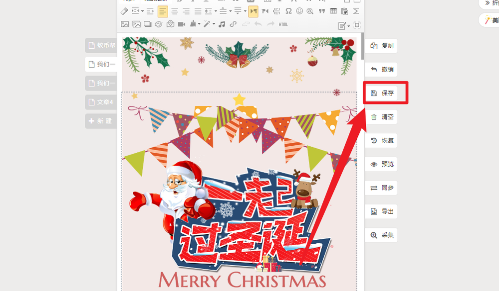Screen dimensions: 499x291
Task: Open the search and replace tool
Action: tap(310, 11)
